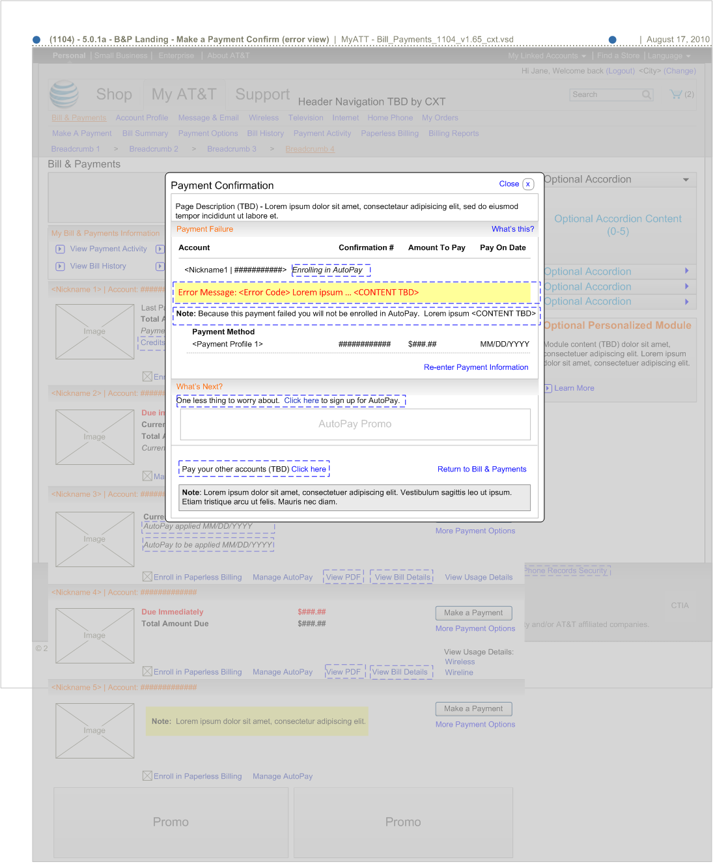713x864 pixels.
Task: Click the Learn More arrow icon
Action: click(x=548, y=388)
